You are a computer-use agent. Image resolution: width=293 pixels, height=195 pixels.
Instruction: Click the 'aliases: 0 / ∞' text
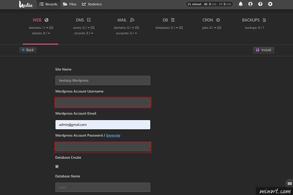[41, 33]
